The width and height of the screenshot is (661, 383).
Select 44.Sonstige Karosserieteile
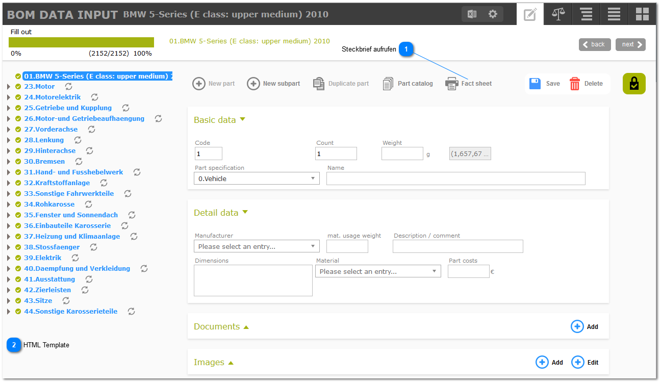coord(71,312)
